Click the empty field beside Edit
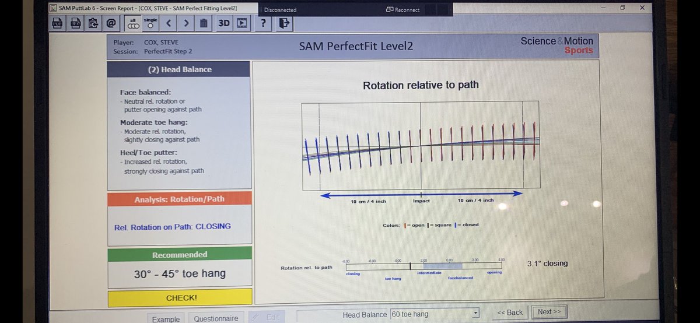Viewport: 700px width, 323px height. (x=317, y=317)
